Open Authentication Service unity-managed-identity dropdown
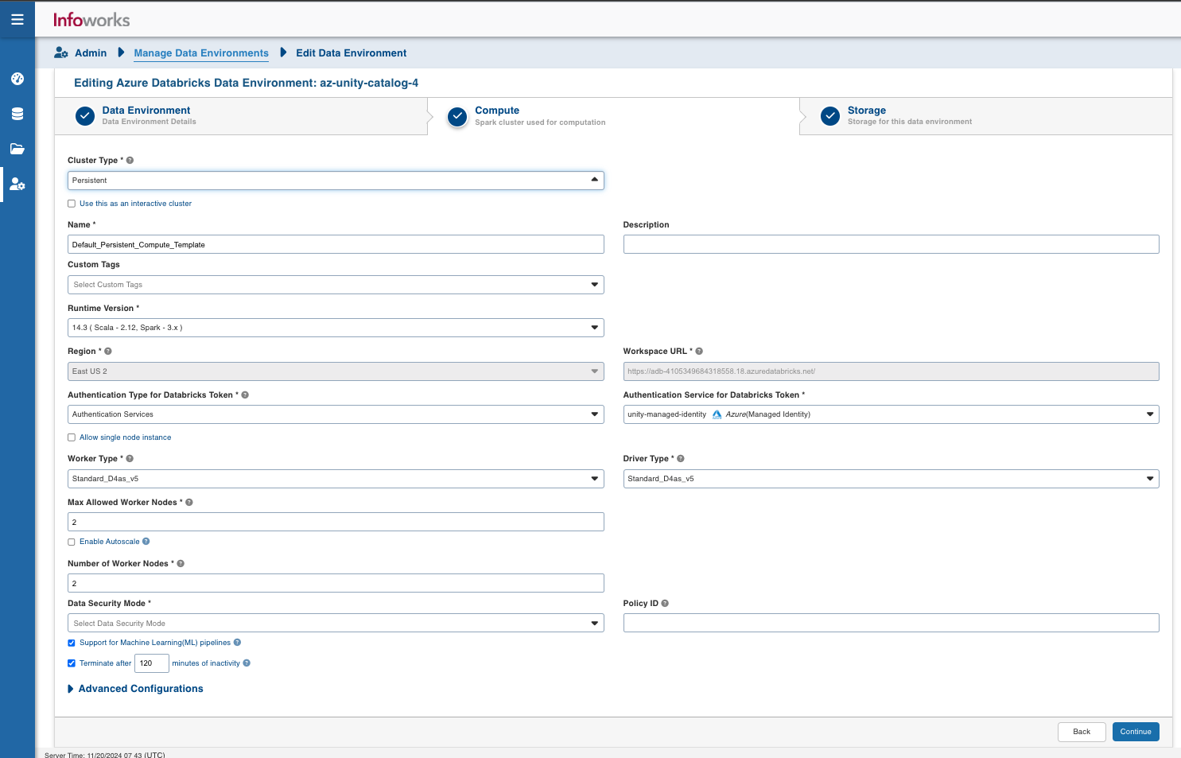This screenshot has width=1181, height=758. (891, 414)
